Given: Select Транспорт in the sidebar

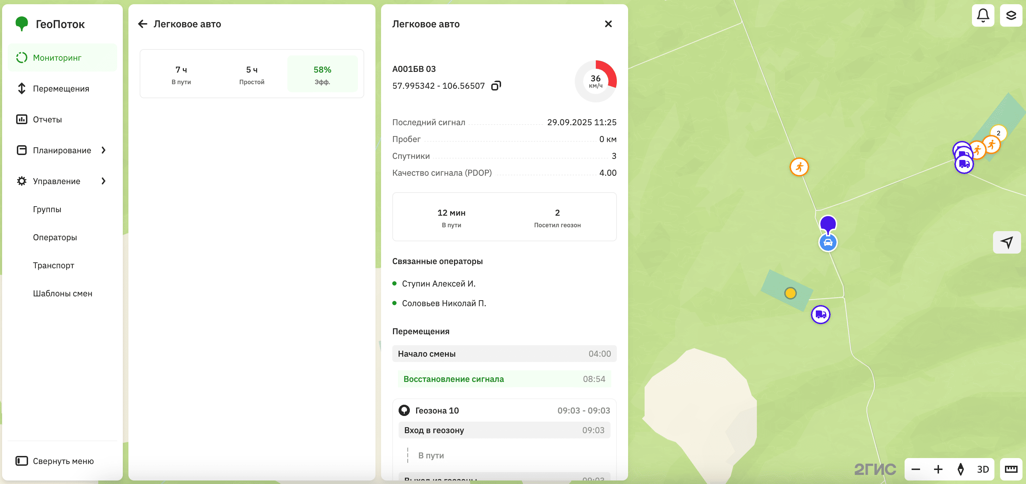Looking at the screenshot, I should [54, 265].
